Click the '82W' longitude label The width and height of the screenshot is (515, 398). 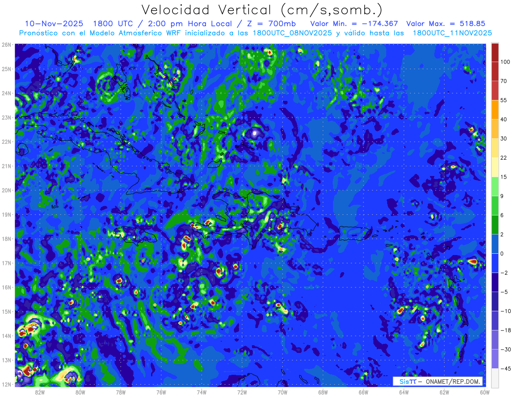[x=39, y=392]
